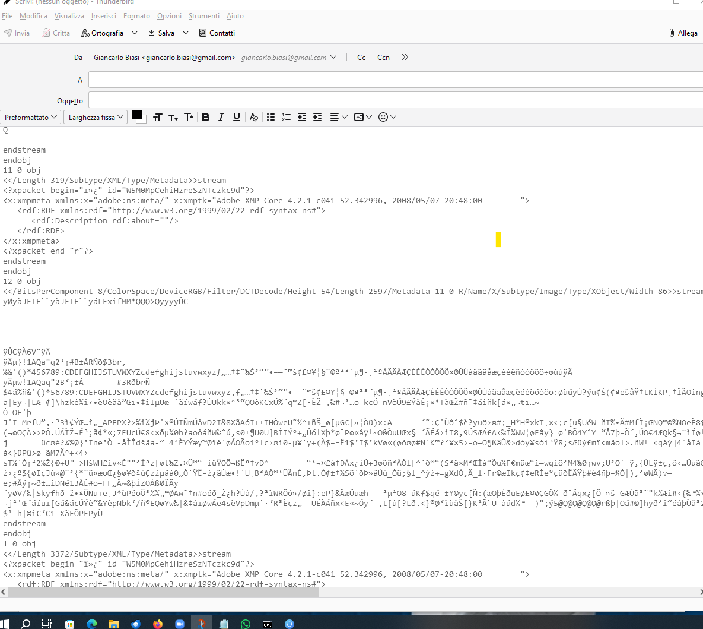The width and height of the screenshot is (703, 629).
Task: Click Allega to attach a file
Action: tap(683, 33)
